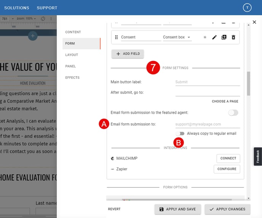The width and height of the screenshot is (262, 218).
Task: Connect the Mailchimp integration
Action: [228, 158]
